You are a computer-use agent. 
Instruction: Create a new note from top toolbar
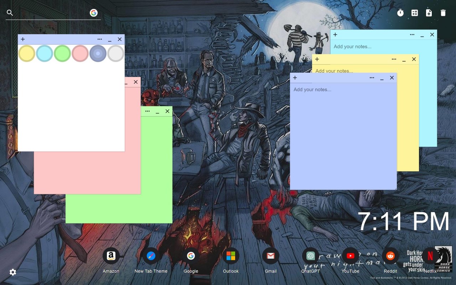(x=429, y=13)
